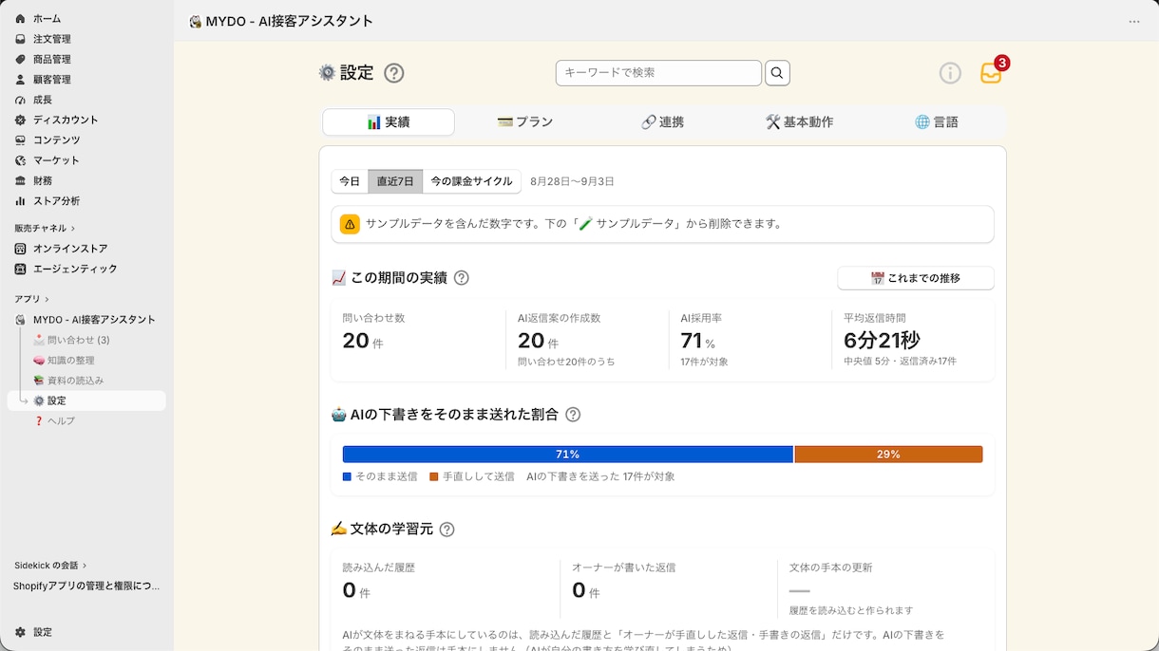Click help icon next to 文体の学習元
The height and width of the screenshot is (651, 1159).
pyautogui.click(x=446, y=530)
